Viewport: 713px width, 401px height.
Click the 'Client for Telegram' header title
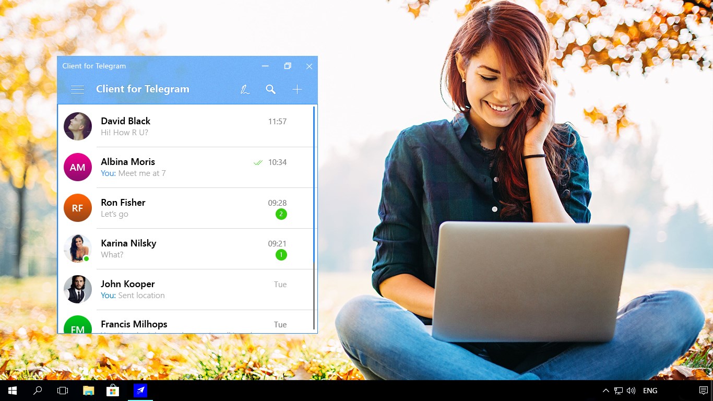142,89
